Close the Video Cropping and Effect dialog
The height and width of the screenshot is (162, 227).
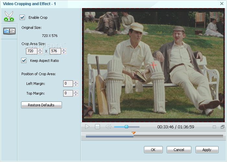coord(221,4)
